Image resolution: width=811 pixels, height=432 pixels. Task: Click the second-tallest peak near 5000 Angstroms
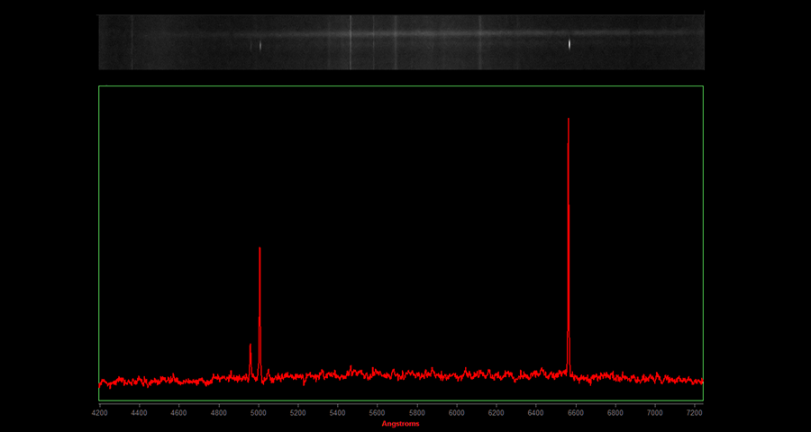tap(260, 250)
